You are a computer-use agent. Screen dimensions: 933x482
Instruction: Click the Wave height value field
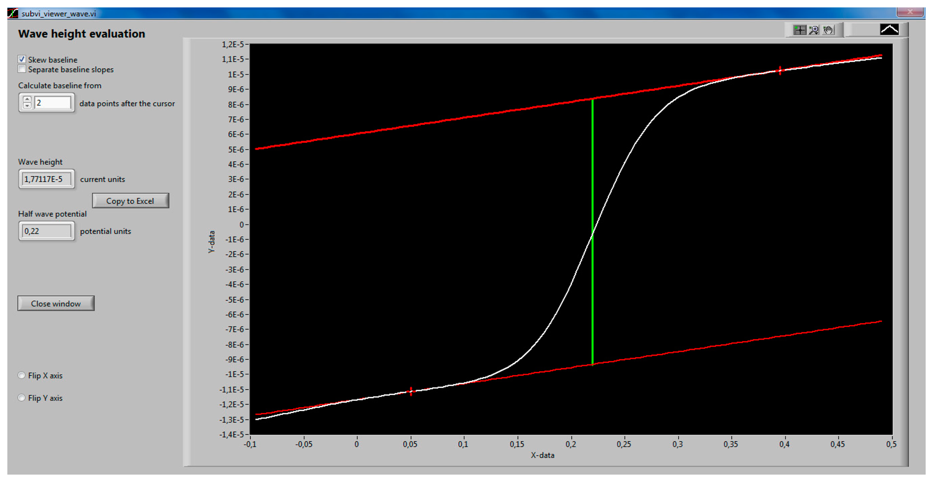coord(47,179)
